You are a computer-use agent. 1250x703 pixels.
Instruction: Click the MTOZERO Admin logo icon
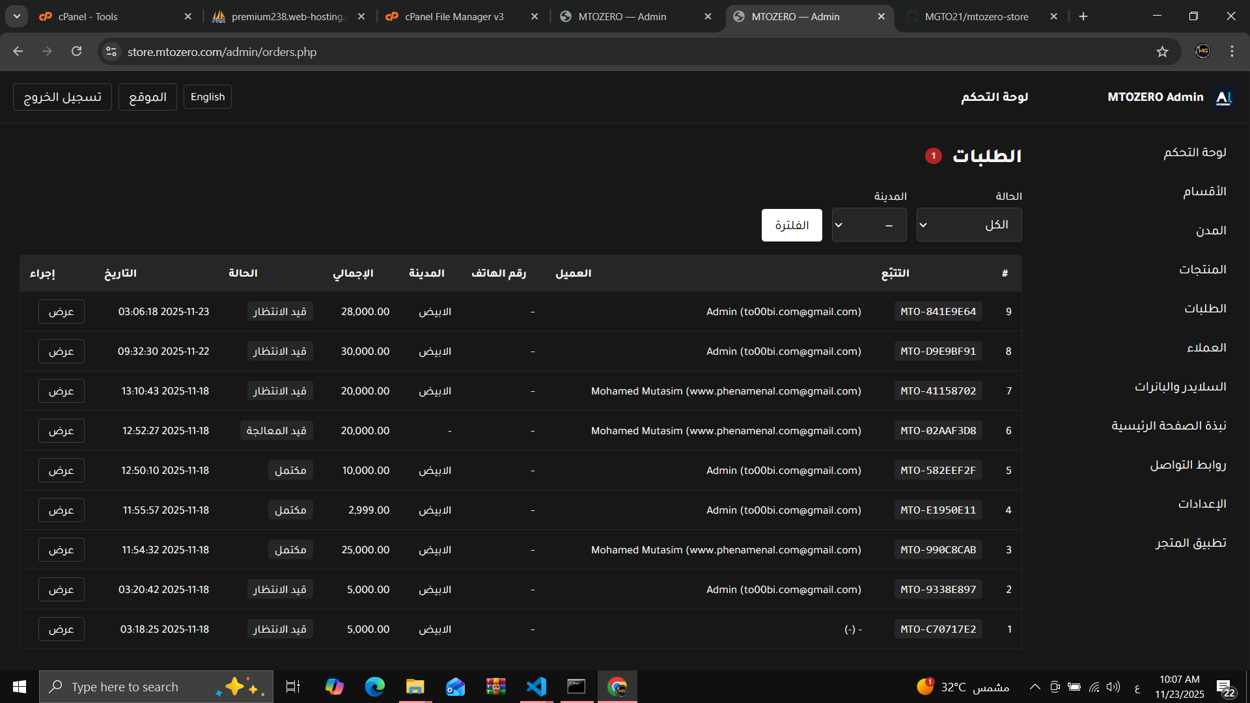[1224, 97]
